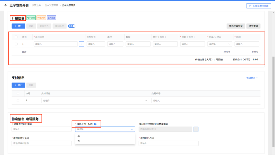Focus the 交易单号 input field
The height and width of the screenshot is (155, 275).
pos(205,100)
